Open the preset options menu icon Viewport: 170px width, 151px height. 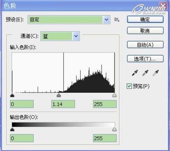[x=117, y=20]
